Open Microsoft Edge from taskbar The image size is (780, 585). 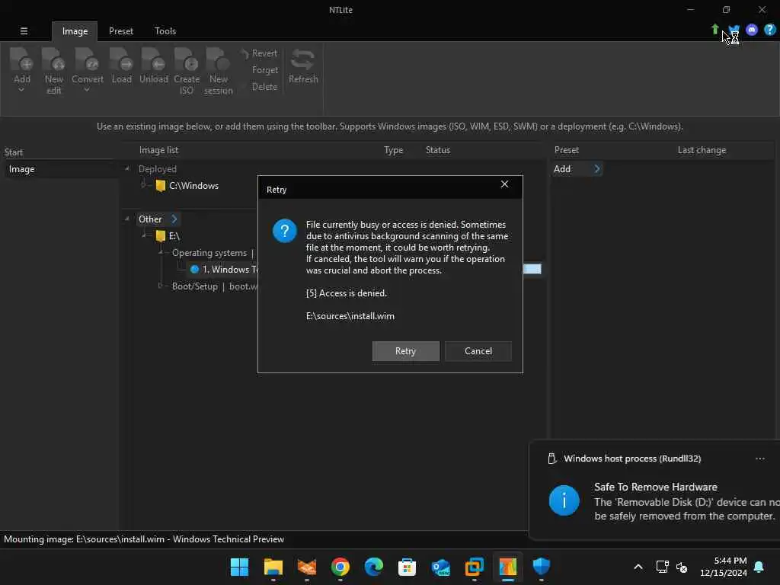coord(373,567)
